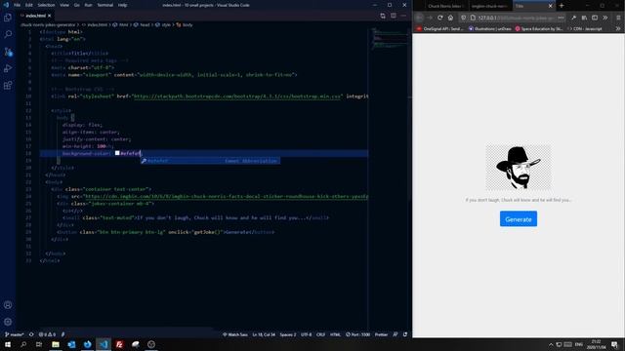The image size is (625, 351).
Task: Open the OneSignal API bookmark
Action: click(440, 28)
